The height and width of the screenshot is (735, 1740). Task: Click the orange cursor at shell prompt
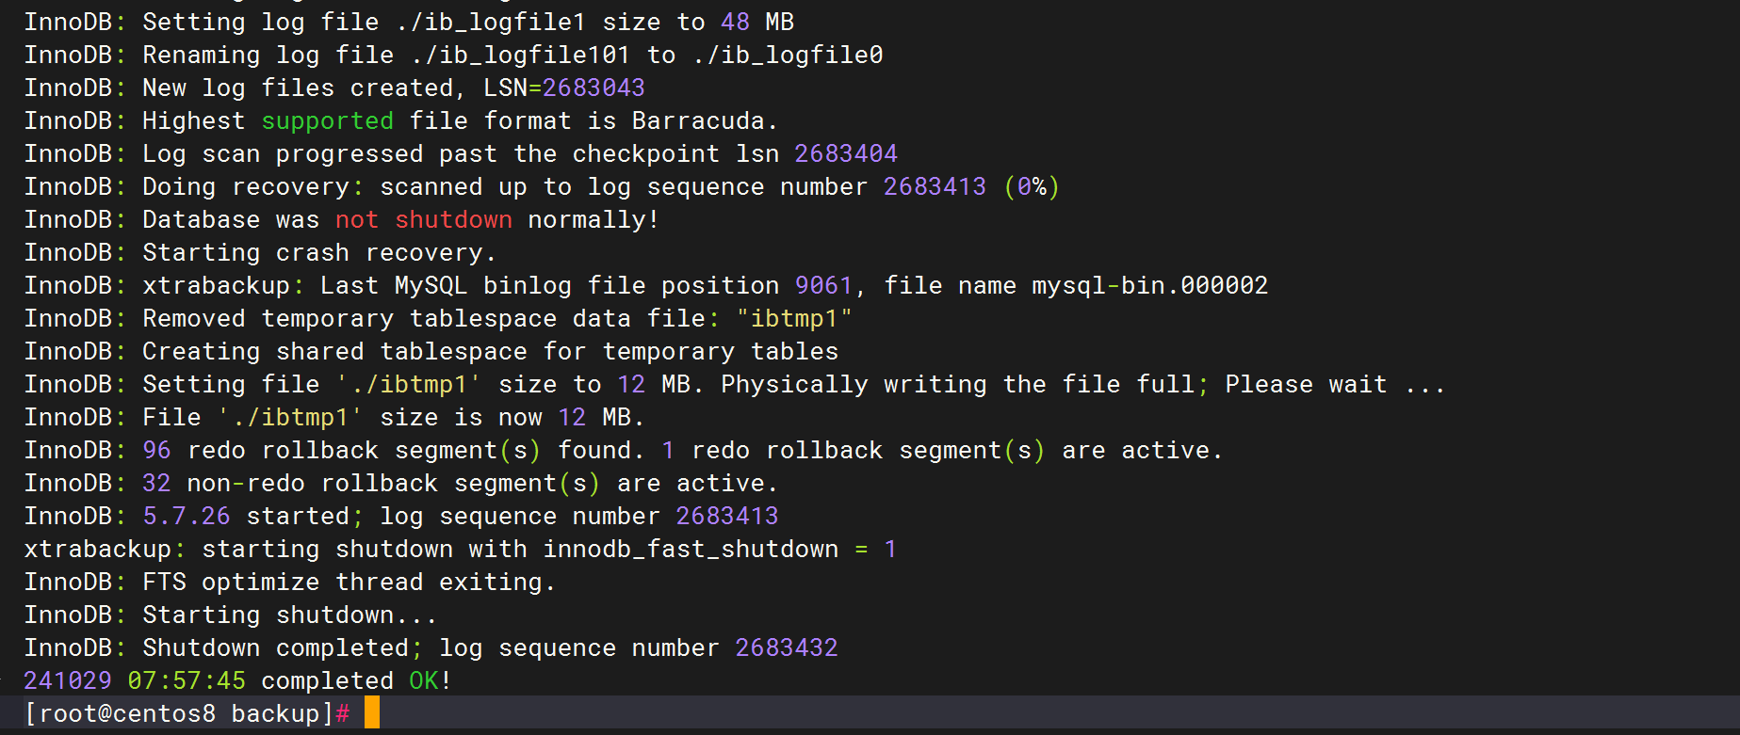point(372,712)
